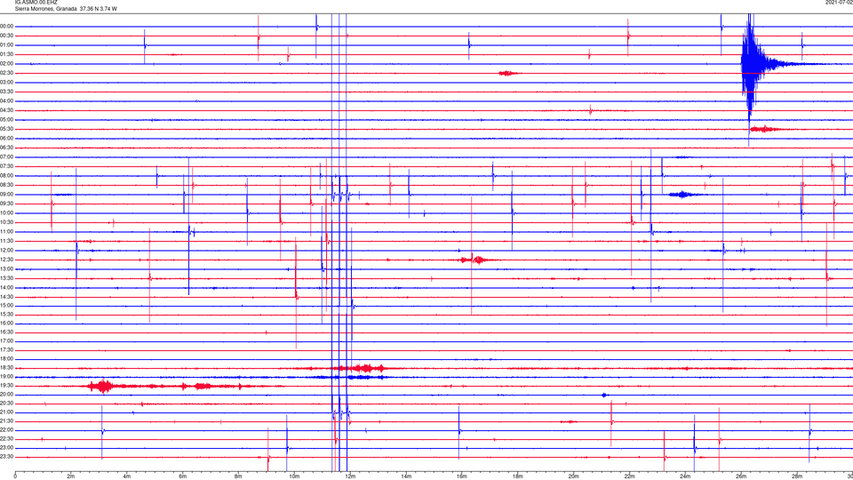Select the 13:00 trace time label
This screenshot has width=853, height=480.
[x=7, y=268]
